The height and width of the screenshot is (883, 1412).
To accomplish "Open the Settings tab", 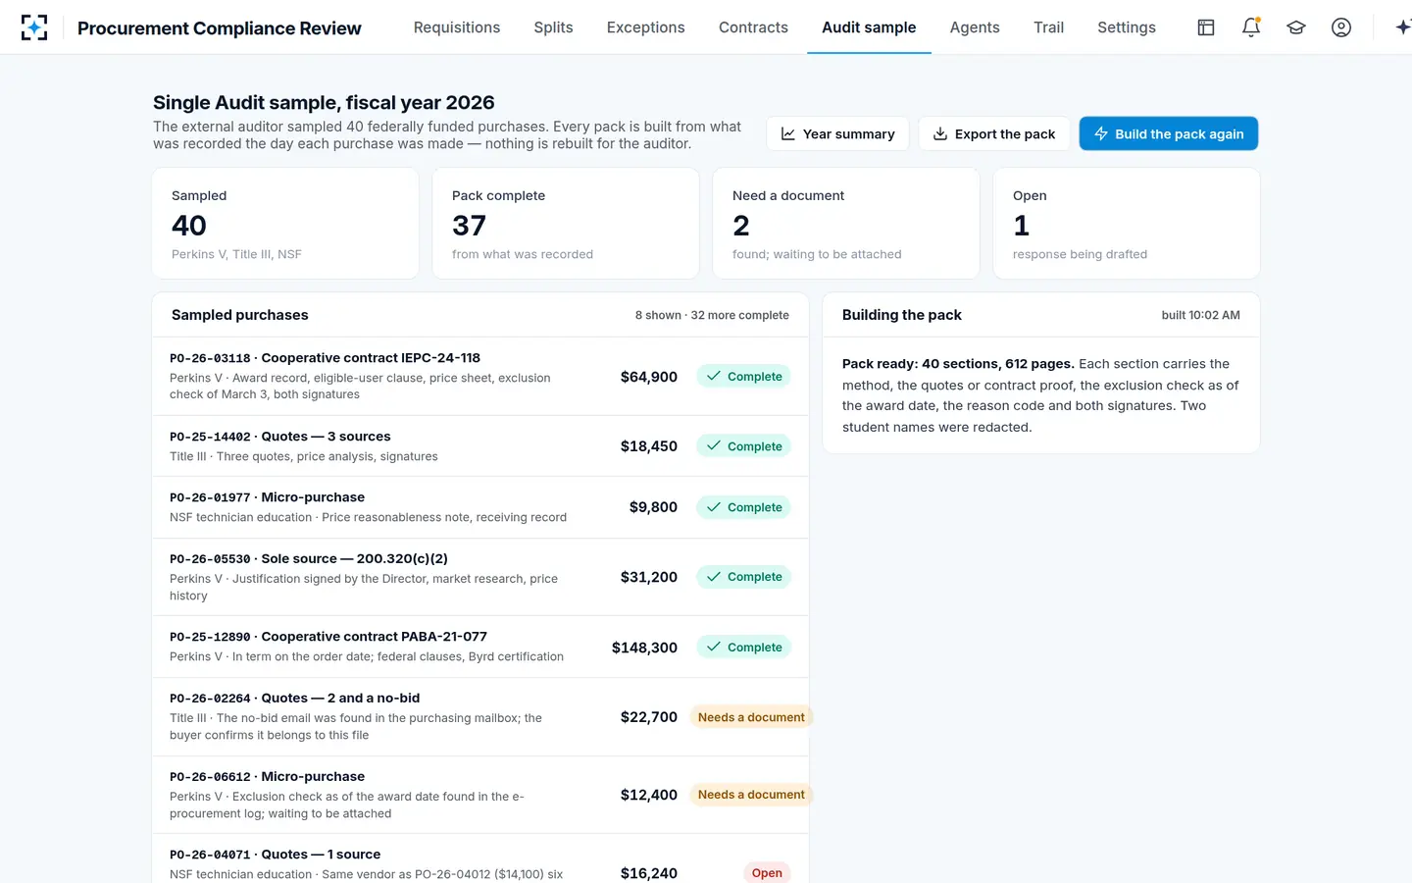I will pos(1127,27).
